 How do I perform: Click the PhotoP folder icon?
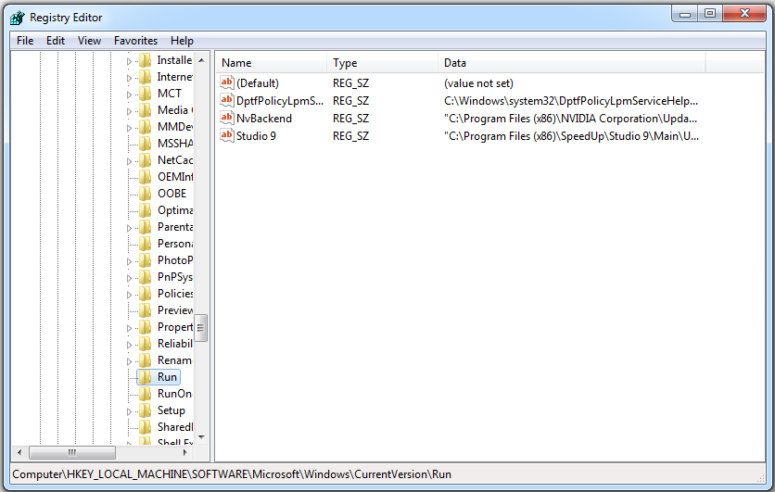tap(146, 260)
